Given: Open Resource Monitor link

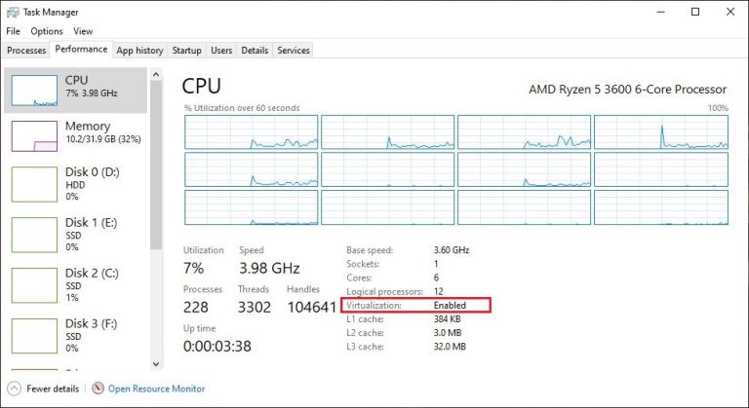Looking at the screenshot, I should click(x=156, y=389).
